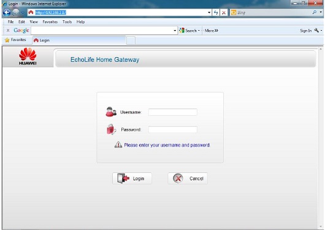The image size is (325, 230).
Task: Click the Cancel button
Action: point(188,178)
